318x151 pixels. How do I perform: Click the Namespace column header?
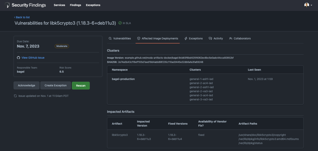pos(120,70)
